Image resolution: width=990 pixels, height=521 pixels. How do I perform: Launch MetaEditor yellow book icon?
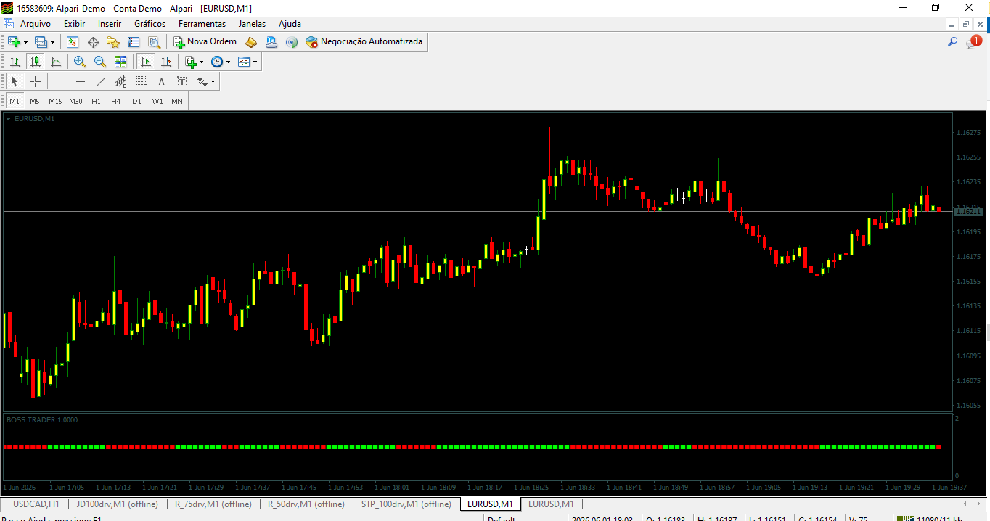pyautogui.click(x=251, y=42)
